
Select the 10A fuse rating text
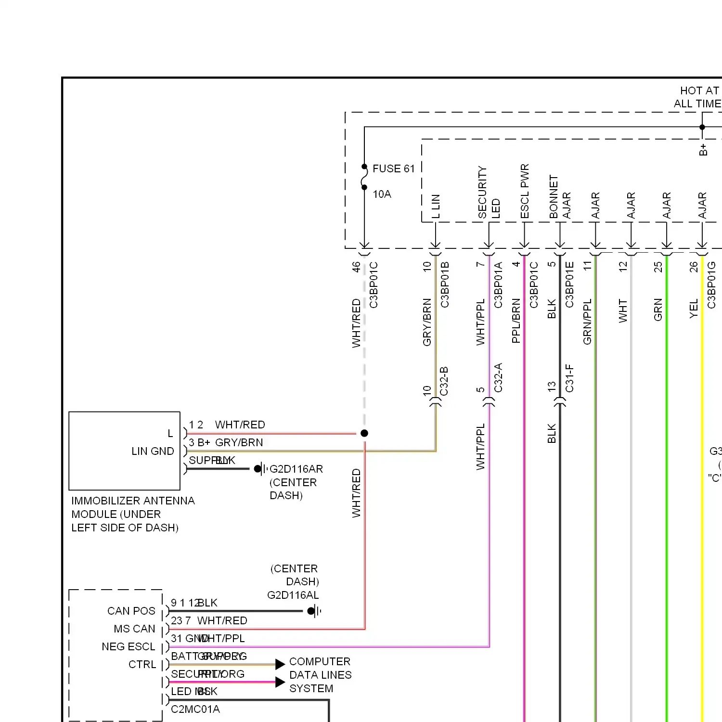[382, 194]
